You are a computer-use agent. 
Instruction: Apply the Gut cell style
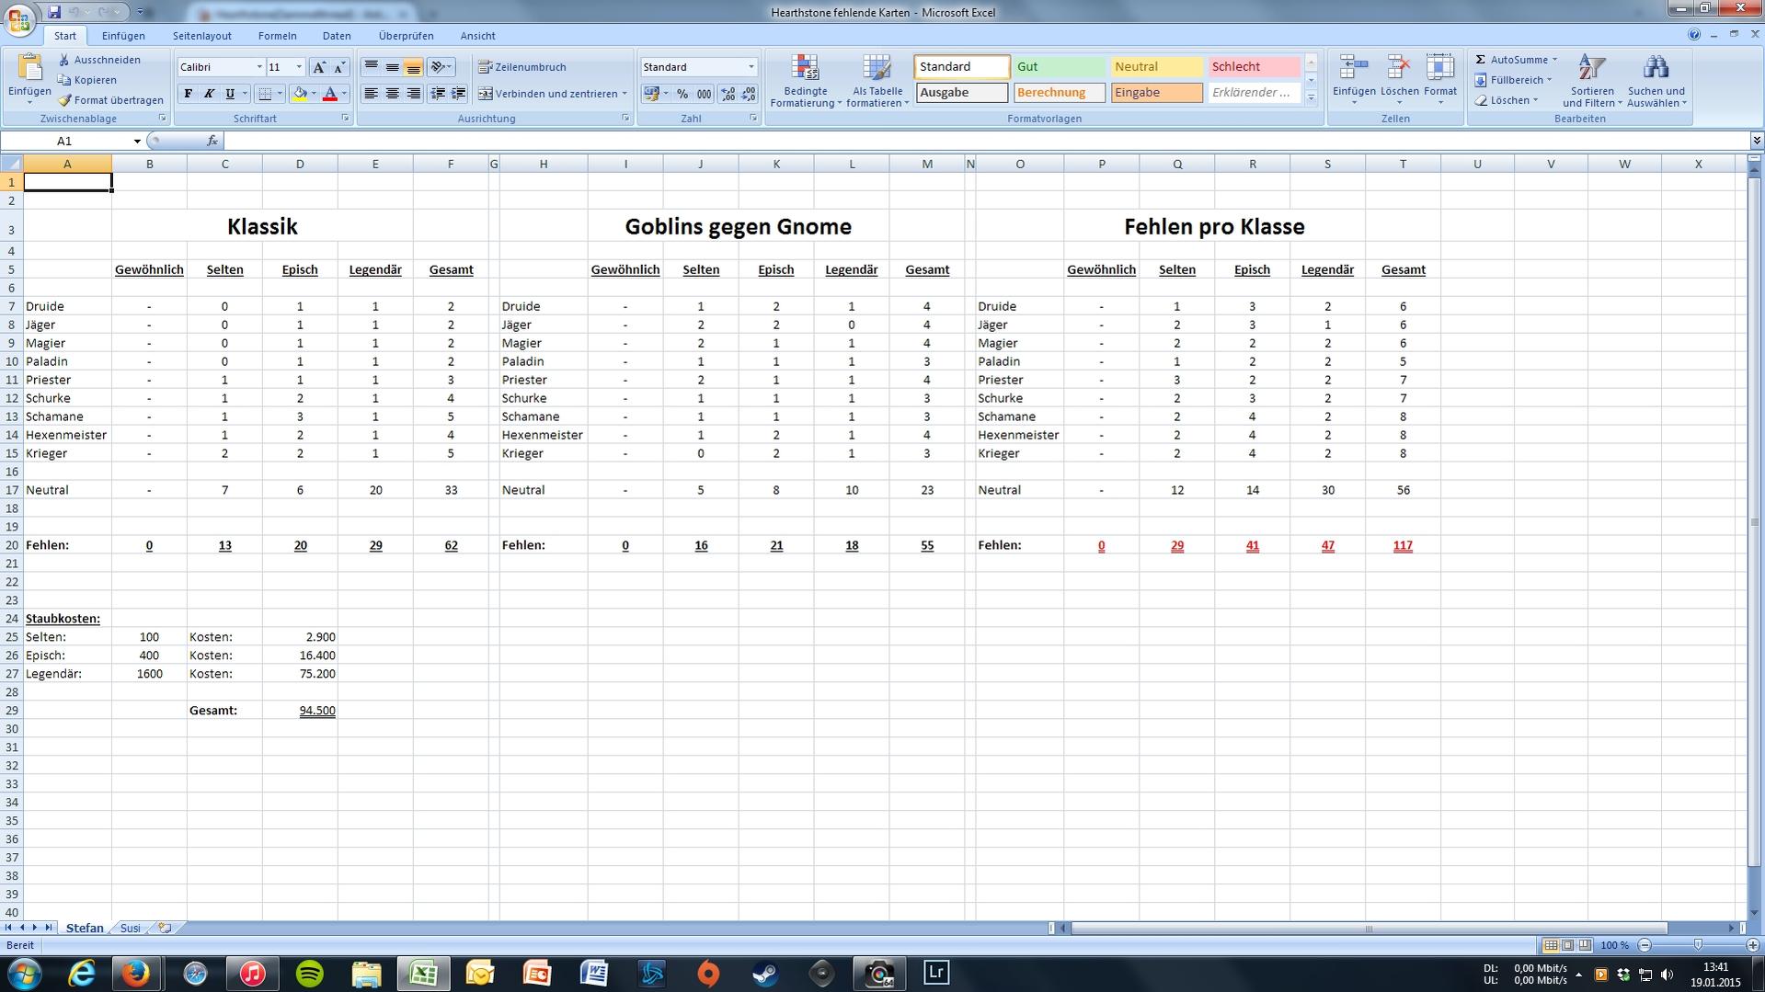point(1059,67)
